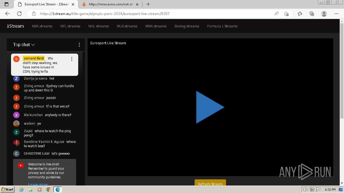Screen dimensions: 344x193
Task: Click the Zemlja je ravna avatar
Action: click(x=16, y=79)
